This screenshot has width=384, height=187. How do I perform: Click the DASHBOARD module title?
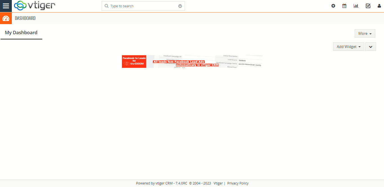pos(25,18)
